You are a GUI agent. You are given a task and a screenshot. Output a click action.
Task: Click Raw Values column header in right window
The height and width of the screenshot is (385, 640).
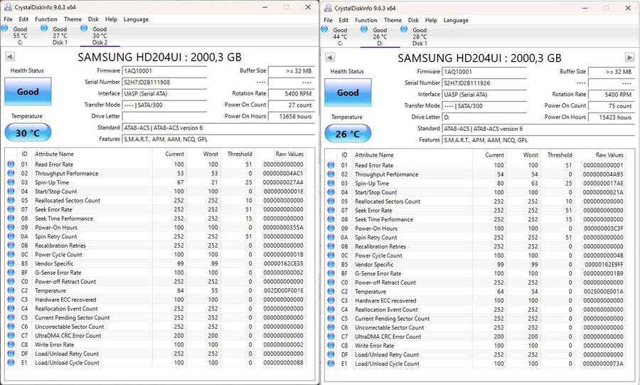point(609,154)
